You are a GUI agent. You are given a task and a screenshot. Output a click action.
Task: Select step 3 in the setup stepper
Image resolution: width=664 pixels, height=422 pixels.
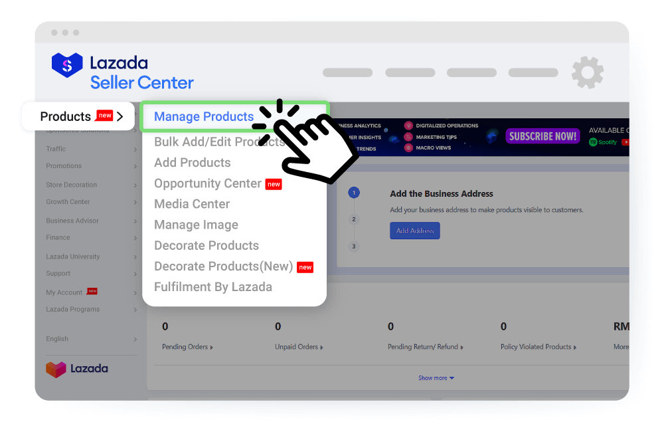[x=354, y=247]
